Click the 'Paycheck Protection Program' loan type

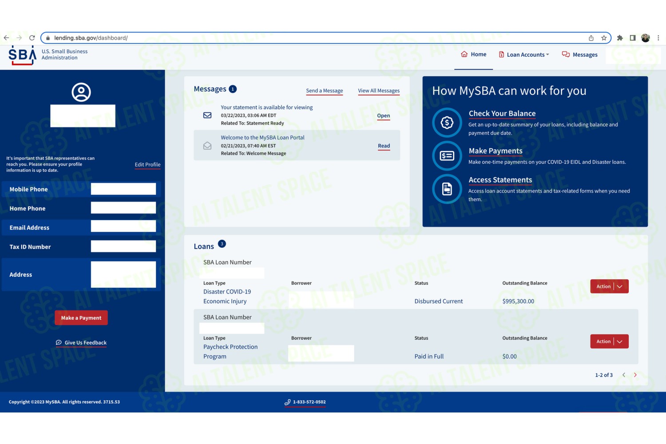(x=230, y=352)
